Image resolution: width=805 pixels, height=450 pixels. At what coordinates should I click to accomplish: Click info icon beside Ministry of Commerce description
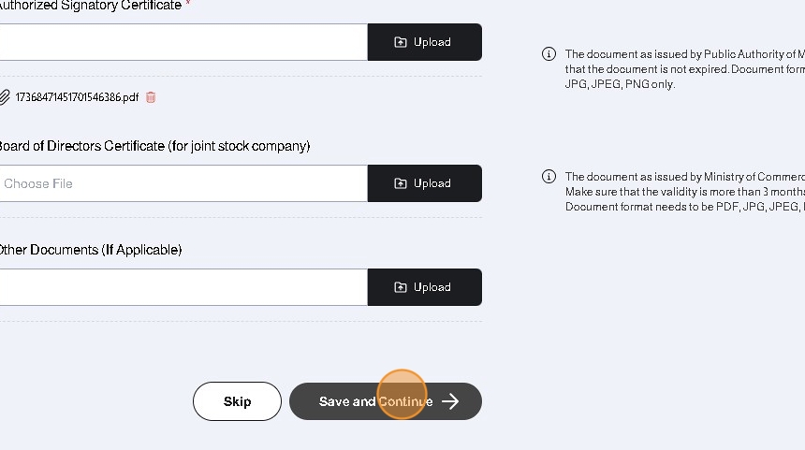549,177
